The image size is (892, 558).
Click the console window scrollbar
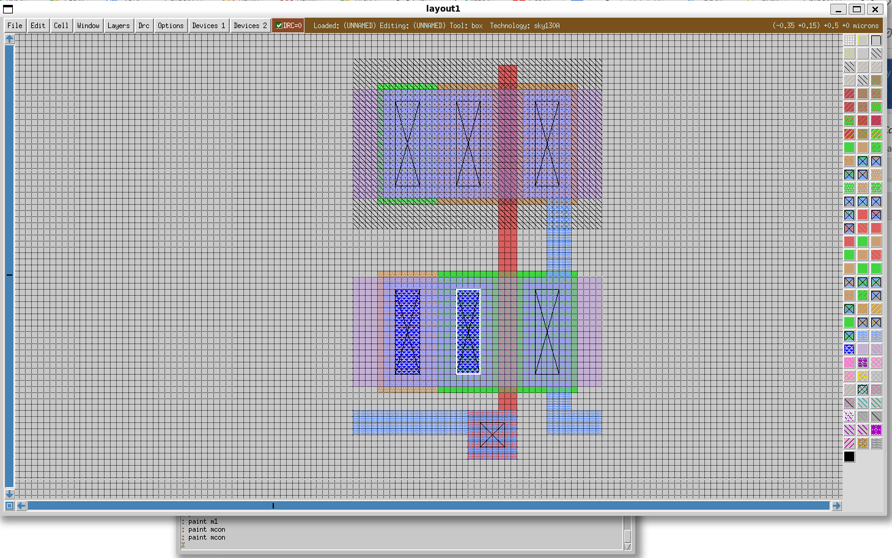coord(627,533)
